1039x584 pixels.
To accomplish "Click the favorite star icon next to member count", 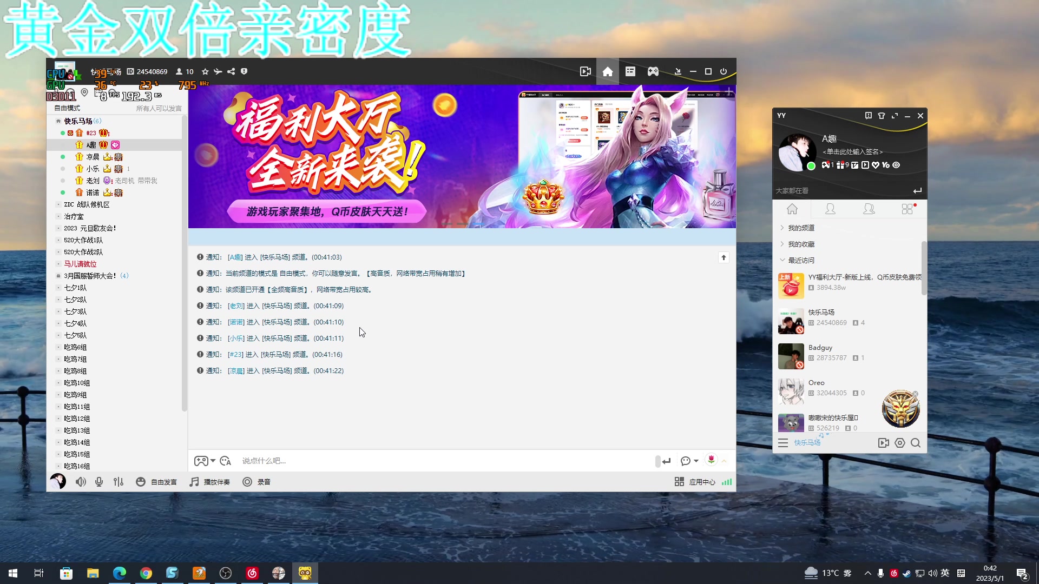I will point(205,71).
